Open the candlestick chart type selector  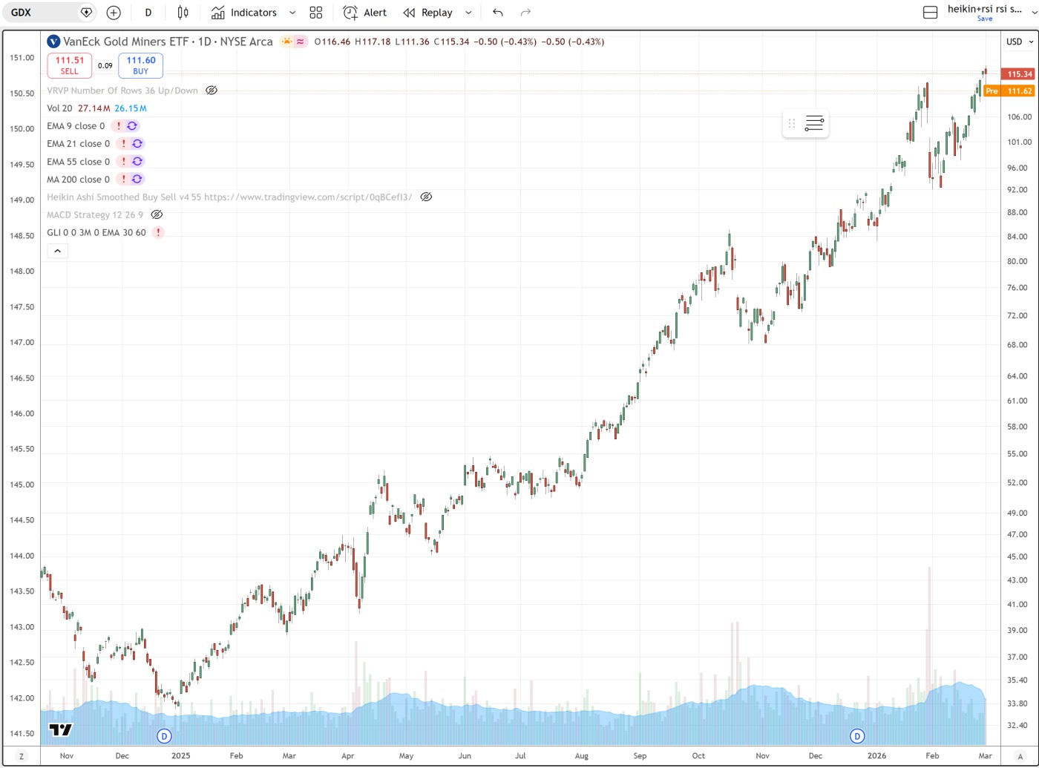pyautogui.click(x=183, y=13)
